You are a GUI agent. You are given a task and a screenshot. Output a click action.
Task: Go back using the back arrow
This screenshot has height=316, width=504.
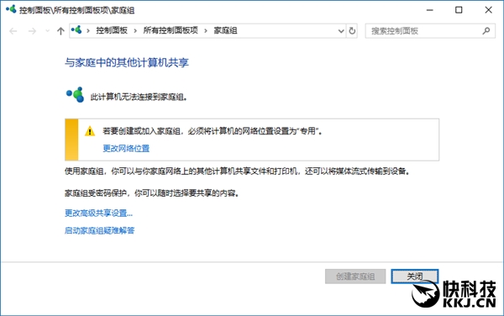coord(13,31)
